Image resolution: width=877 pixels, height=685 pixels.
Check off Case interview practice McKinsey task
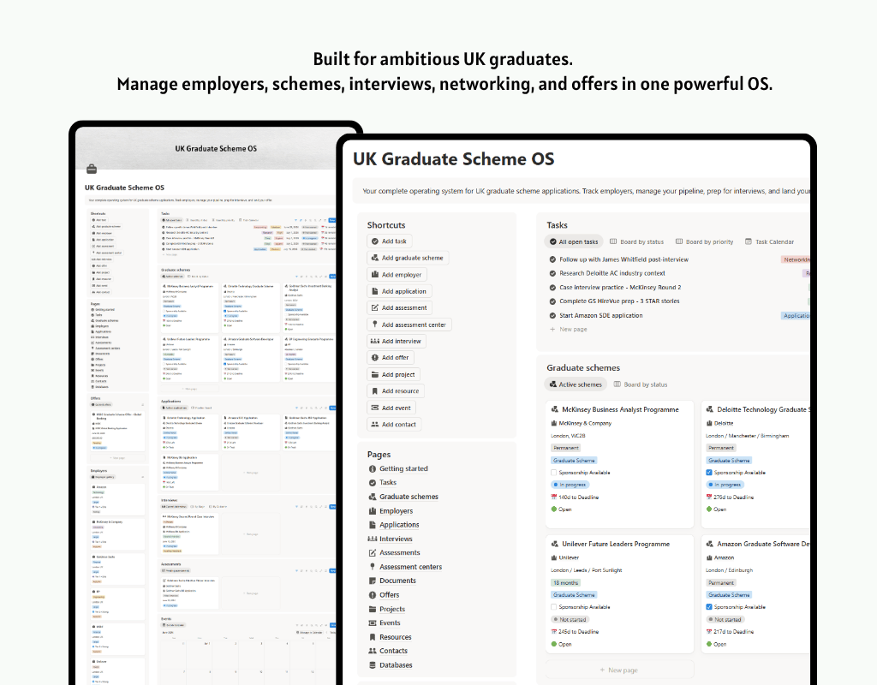(552, 288)
